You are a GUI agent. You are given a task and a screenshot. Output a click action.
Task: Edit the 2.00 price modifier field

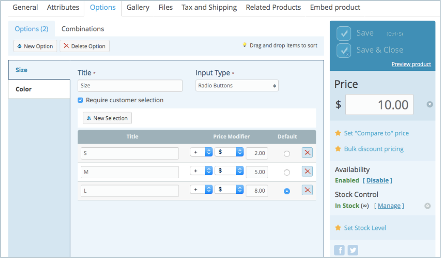pyautogui.click(x=257, y=153)
